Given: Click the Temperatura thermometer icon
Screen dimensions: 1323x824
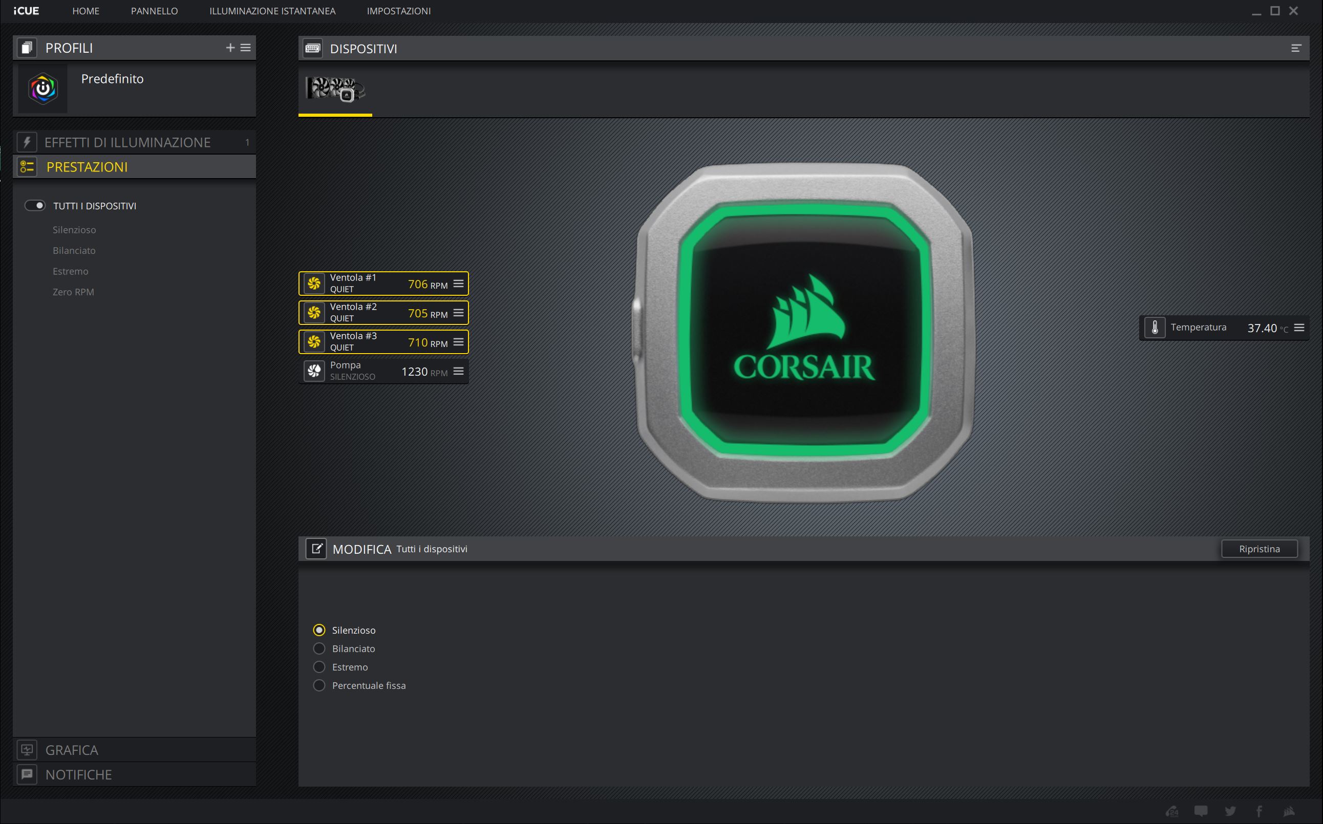Looking at the screenshot, I should pos(1155,328).
